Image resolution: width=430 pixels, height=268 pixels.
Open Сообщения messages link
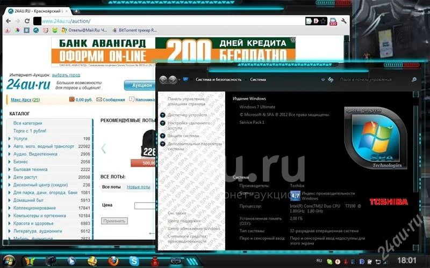111,100
